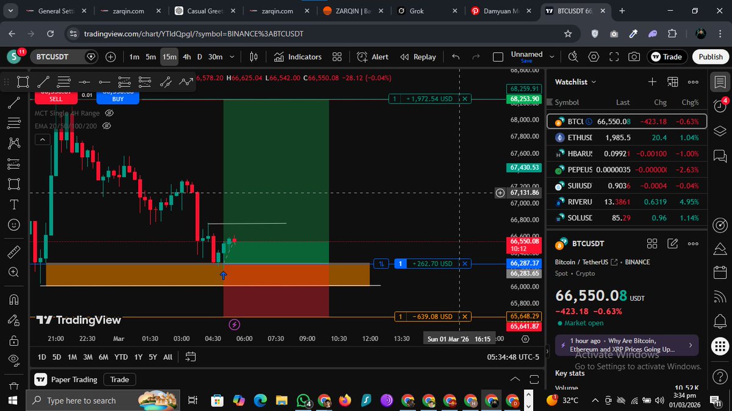The image size is (732, 411).
Task: Toggle magnet mode in left sidebar
Action: pos(14,299)
